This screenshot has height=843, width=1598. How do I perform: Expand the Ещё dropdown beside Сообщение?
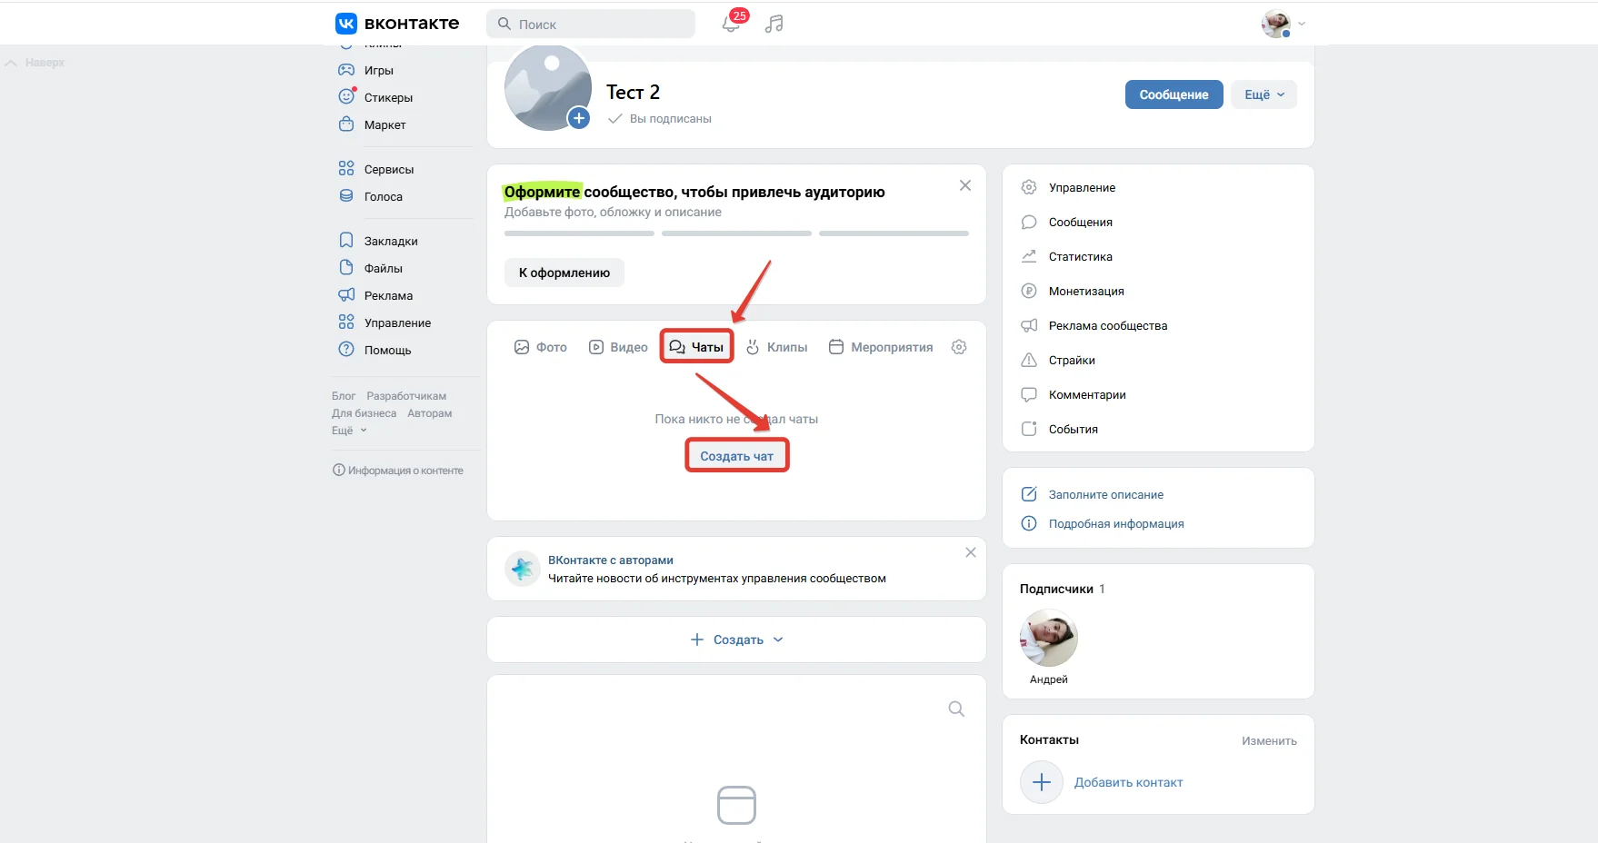click(1263, 94)
